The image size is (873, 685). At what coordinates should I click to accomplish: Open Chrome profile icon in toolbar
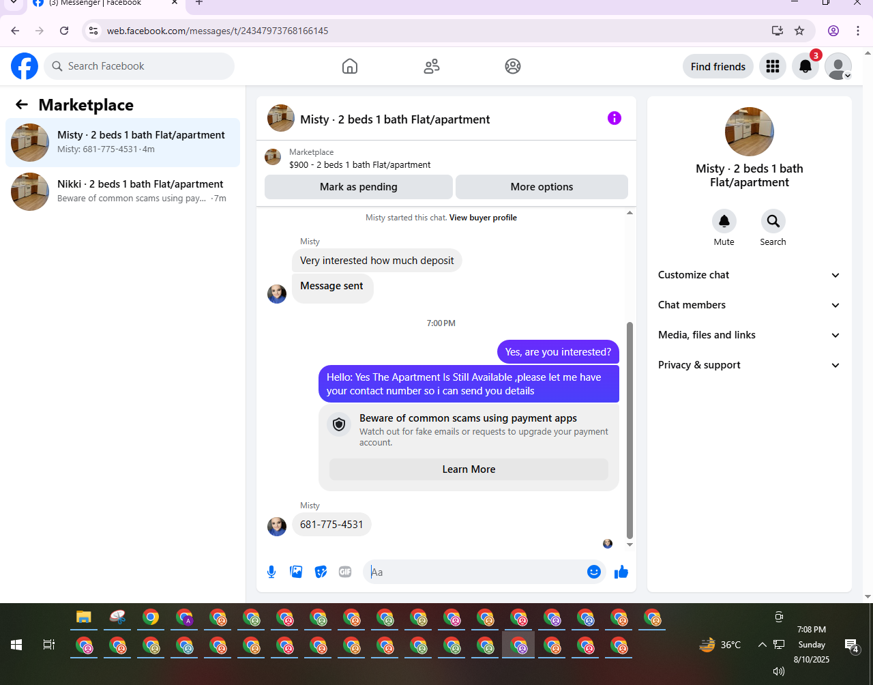833,31
